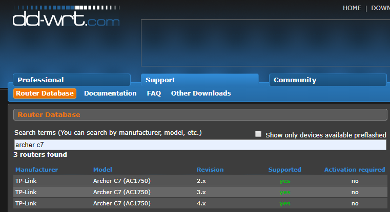Image resolution: width=390 pixels, height=212 pixels.
Task: Open the Documentation page
Action: tap(110, 93)
